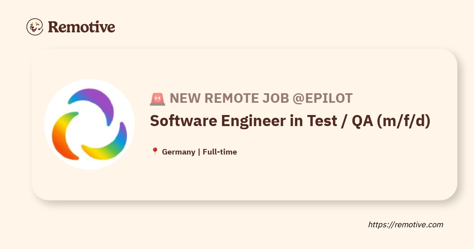Click the "NEW REMOTE JOB" heading text
474x249 pixels.
[x=229, y=99]
